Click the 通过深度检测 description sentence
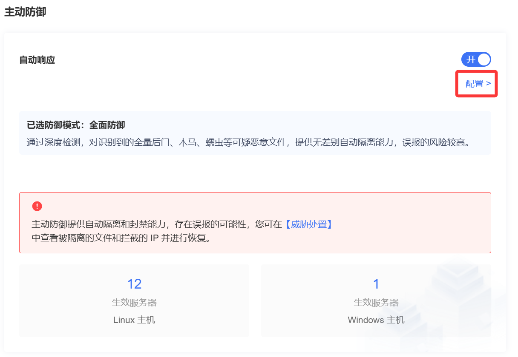The width and height of the screenshot is (518, 357). click(248, 142)
